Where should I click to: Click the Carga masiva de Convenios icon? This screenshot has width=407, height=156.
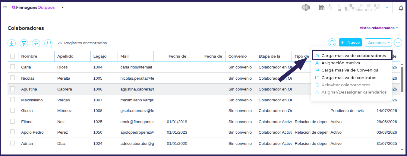pos(317,70)
